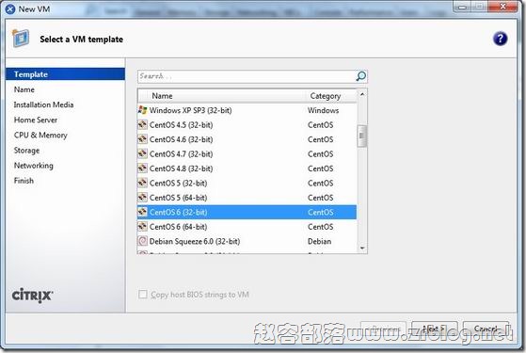The height and width of the screenshot is (353, 526).
Task: Select CentOS 4.8 (32-bit) template
Action: tap(247, 168)
